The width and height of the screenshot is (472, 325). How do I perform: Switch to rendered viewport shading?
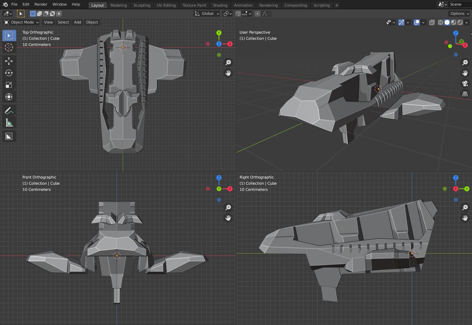click(459, 23)
